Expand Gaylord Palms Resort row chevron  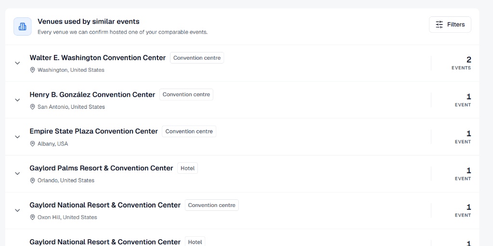pyautogui.click(x=18, y=173)
